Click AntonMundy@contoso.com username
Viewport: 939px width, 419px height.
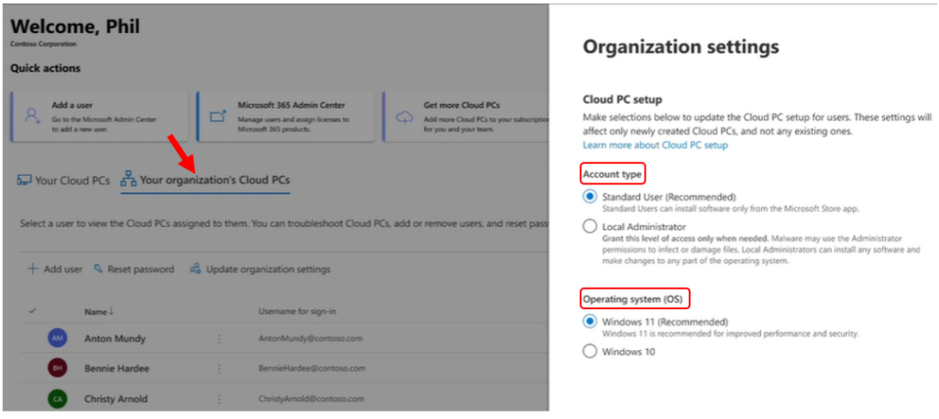310,339
